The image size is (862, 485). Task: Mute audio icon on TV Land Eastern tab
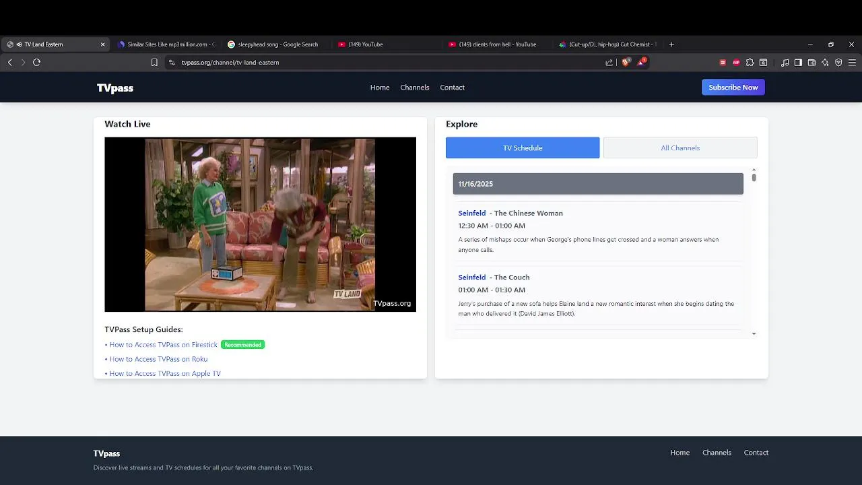(x=19, y=44)
